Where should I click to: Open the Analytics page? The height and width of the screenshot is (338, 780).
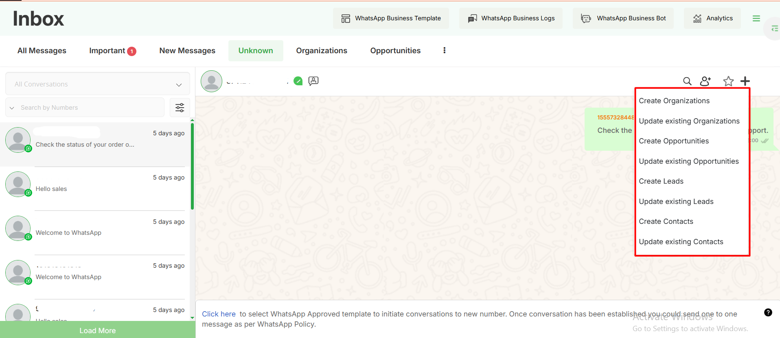(712, 18)
